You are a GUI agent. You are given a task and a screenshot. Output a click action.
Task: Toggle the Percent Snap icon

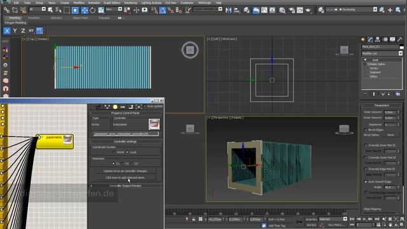pos(170,10)
